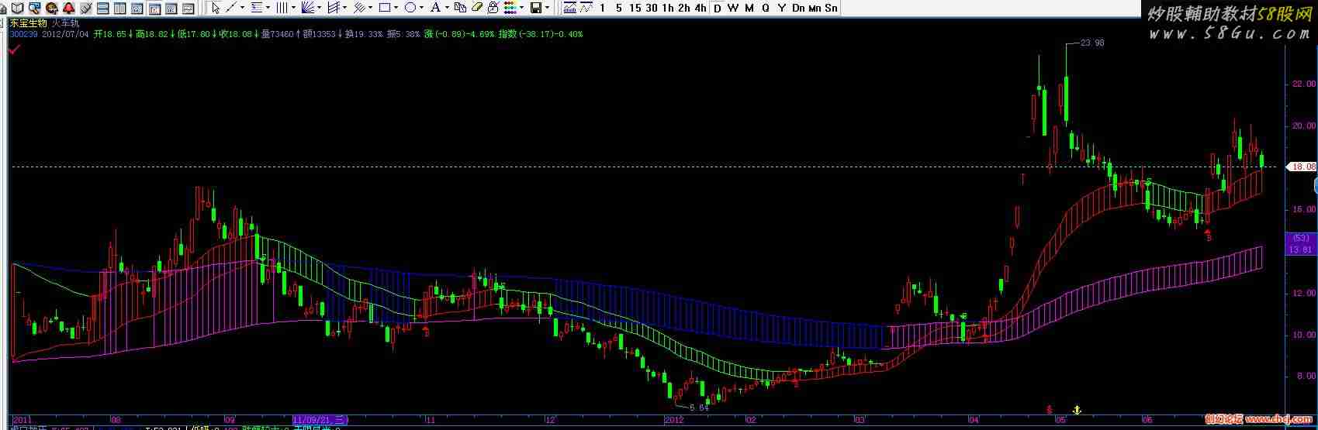
Task: Select the trend line drawing tool
Action: tap(231, 8)
